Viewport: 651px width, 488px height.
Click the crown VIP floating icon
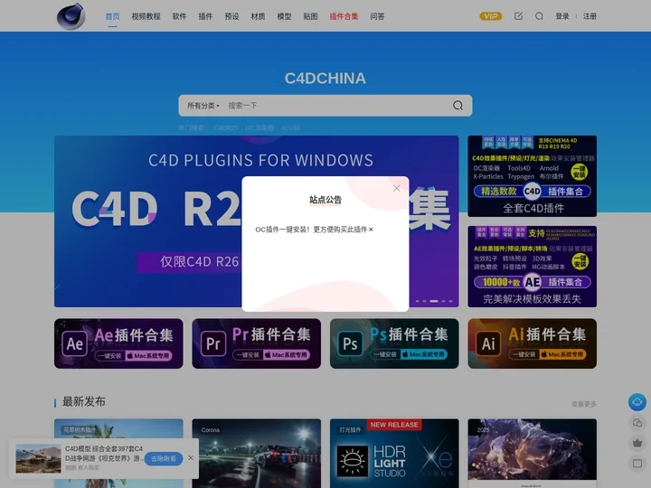[x=637, y=443]
